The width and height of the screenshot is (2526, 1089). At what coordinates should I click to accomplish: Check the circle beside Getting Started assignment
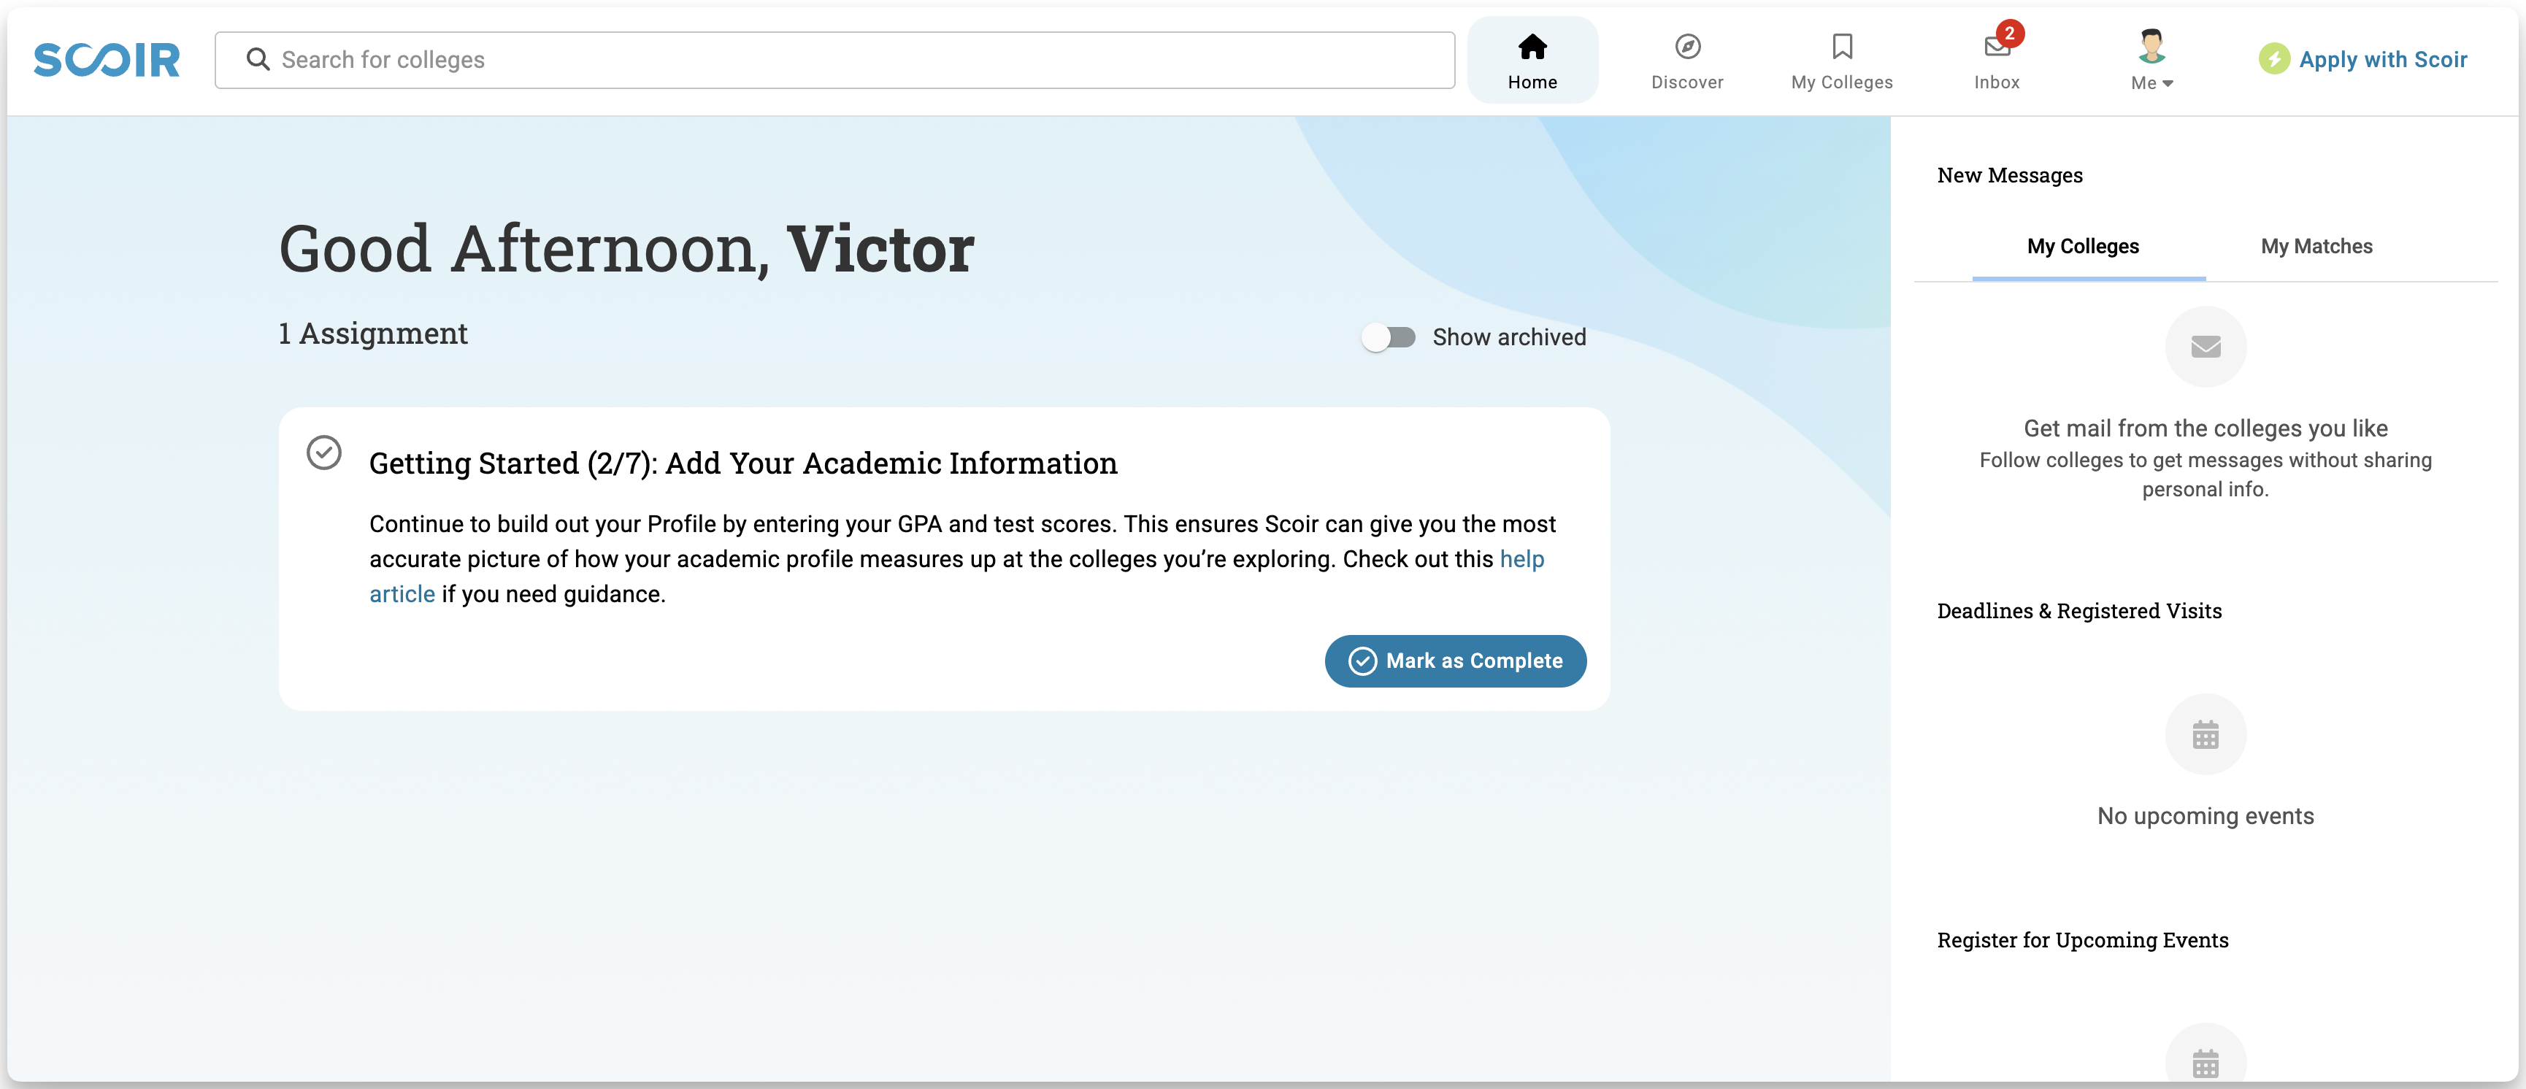tap(323, 453)
